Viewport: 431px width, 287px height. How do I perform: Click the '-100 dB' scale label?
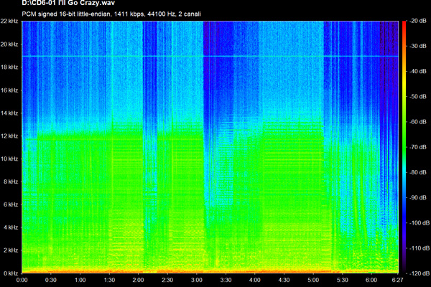coord(420,223)
